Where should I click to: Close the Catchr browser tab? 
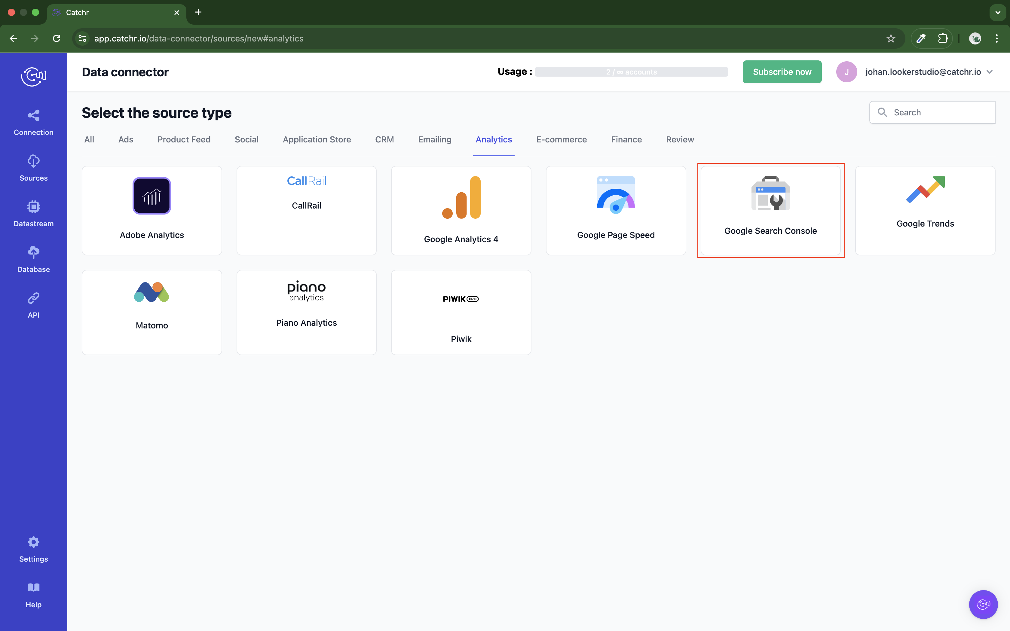click(x=176, y=13)
